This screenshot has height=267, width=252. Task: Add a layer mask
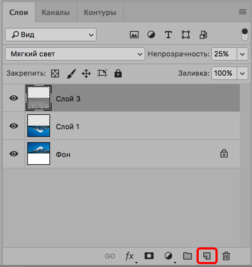coord(149,256)
